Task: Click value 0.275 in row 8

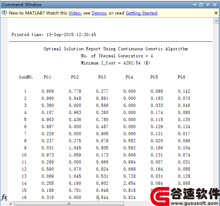Action: point(75,141)
